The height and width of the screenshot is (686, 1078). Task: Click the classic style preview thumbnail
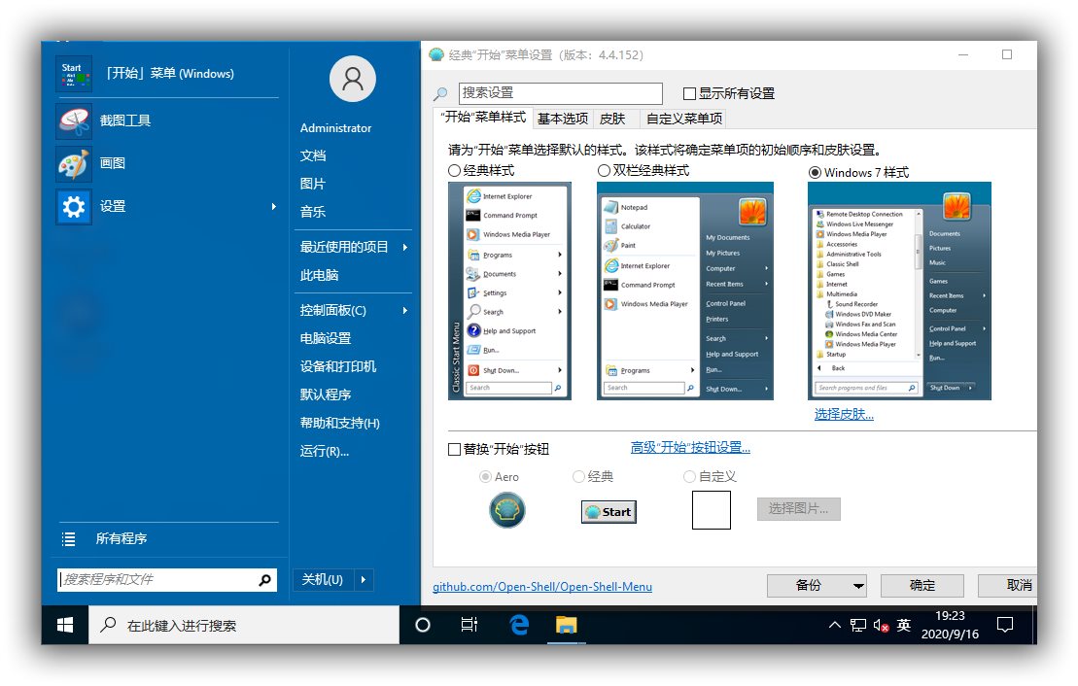click(x=509, y=291)
